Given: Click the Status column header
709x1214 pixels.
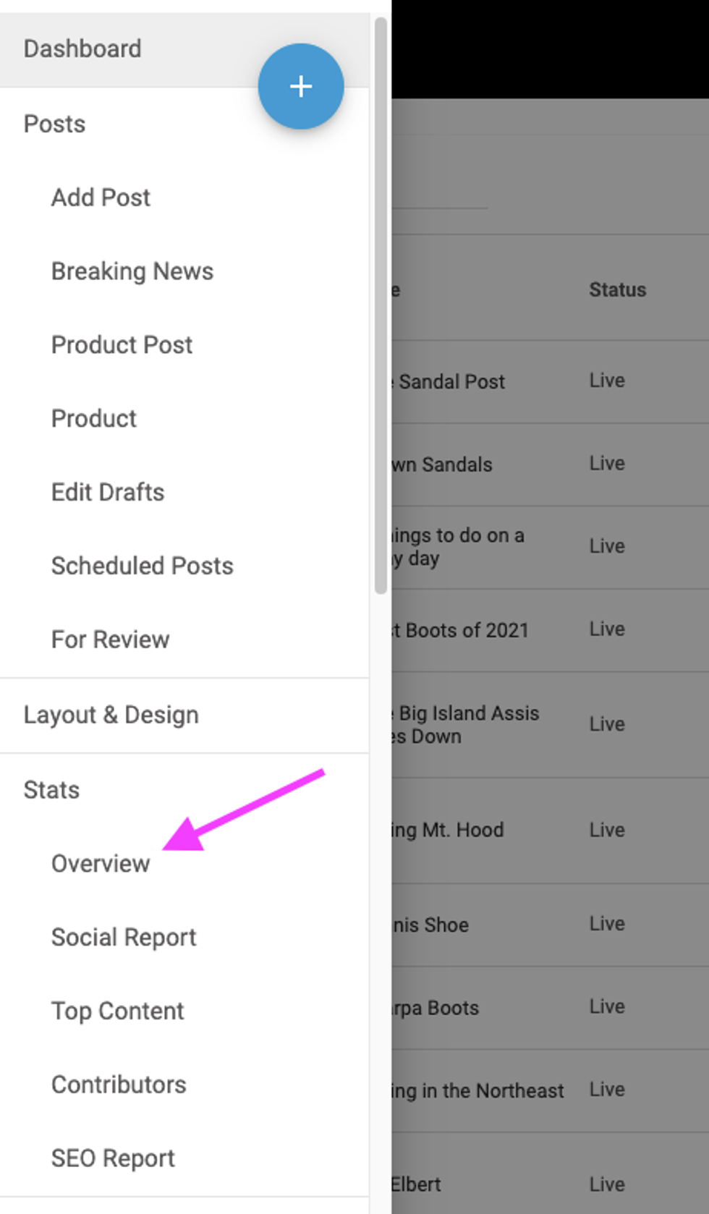Looking at the screenshot, I should pos(617,290).
